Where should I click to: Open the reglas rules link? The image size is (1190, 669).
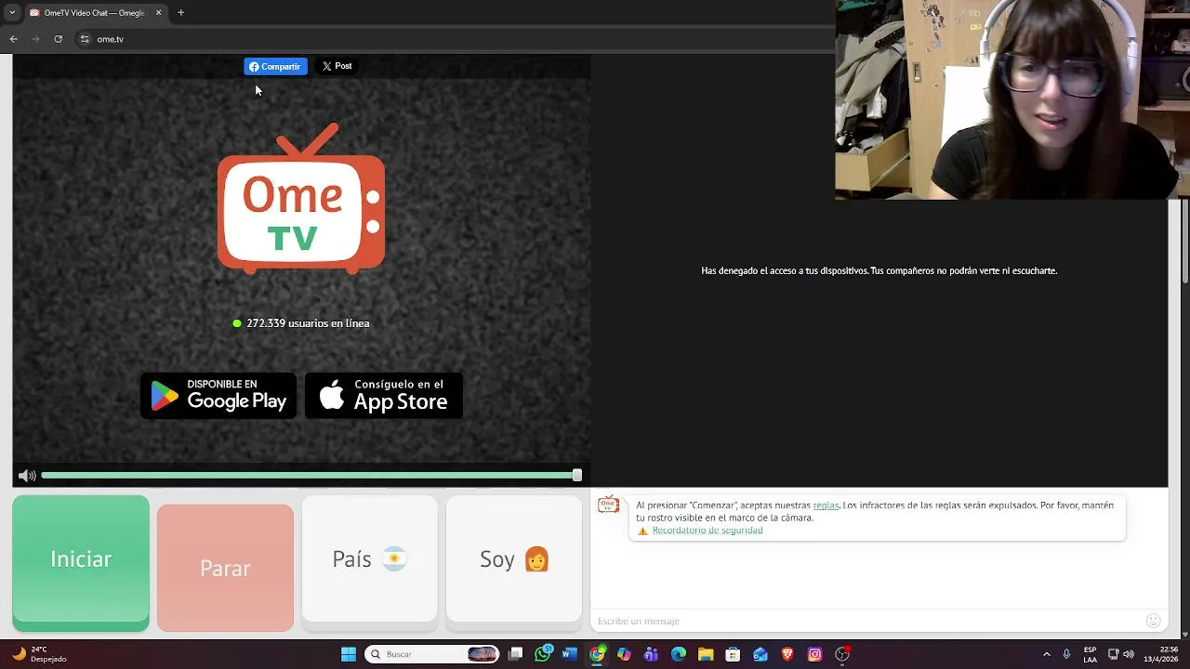point(826,505)
